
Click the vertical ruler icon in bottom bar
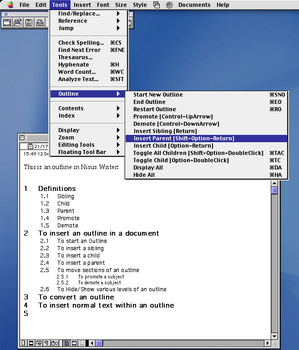point(23,343)
